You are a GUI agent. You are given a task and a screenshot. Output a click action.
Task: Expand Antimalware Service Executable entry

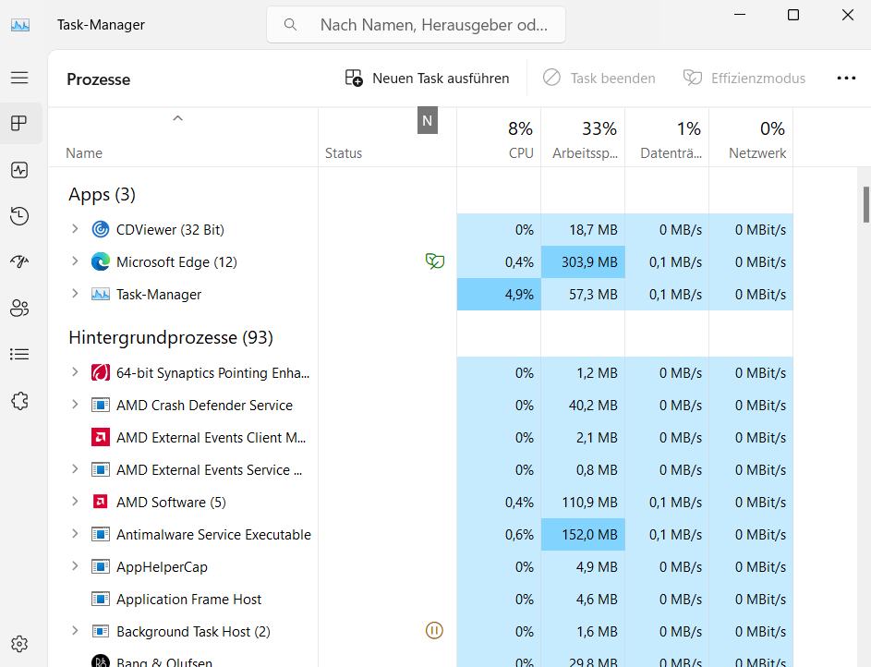pyautogui.click(x=75, y=535)
